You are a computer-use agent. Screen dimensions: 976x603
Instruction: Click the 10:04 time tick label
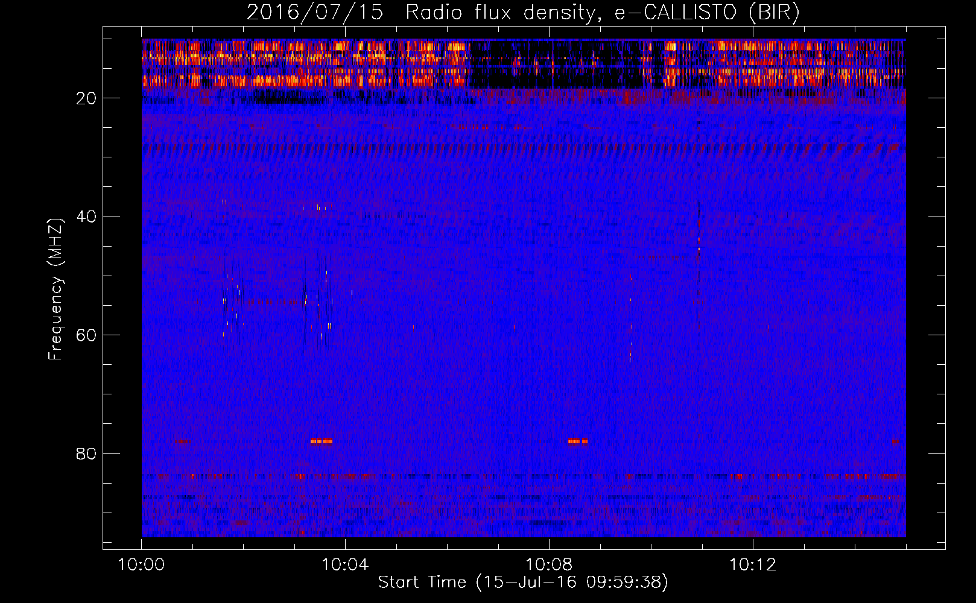pos(345,565)
